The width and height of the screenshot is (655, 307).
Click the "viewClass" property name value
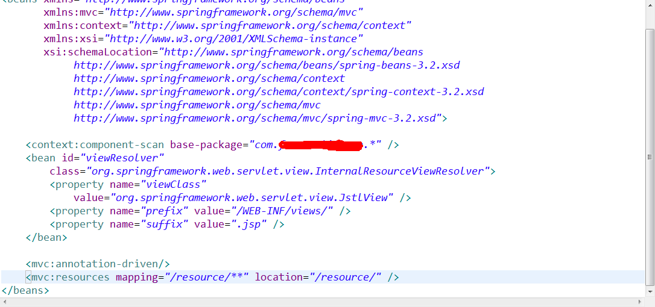pos(174,184)
